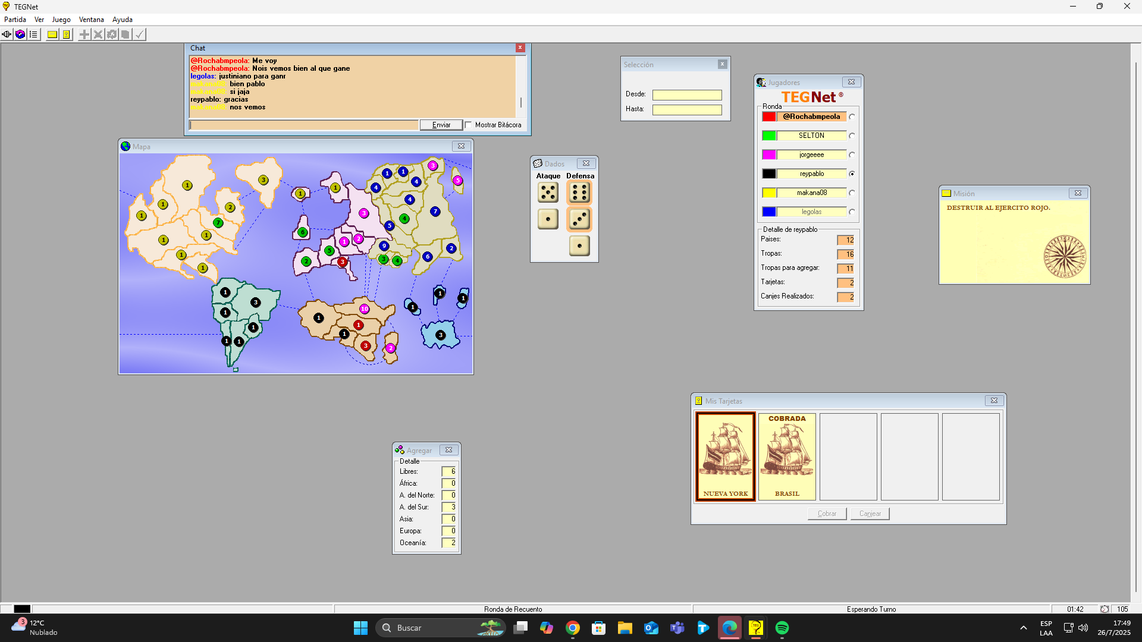
Task: Open the Ayuda menu
Action: pos(123,20)
